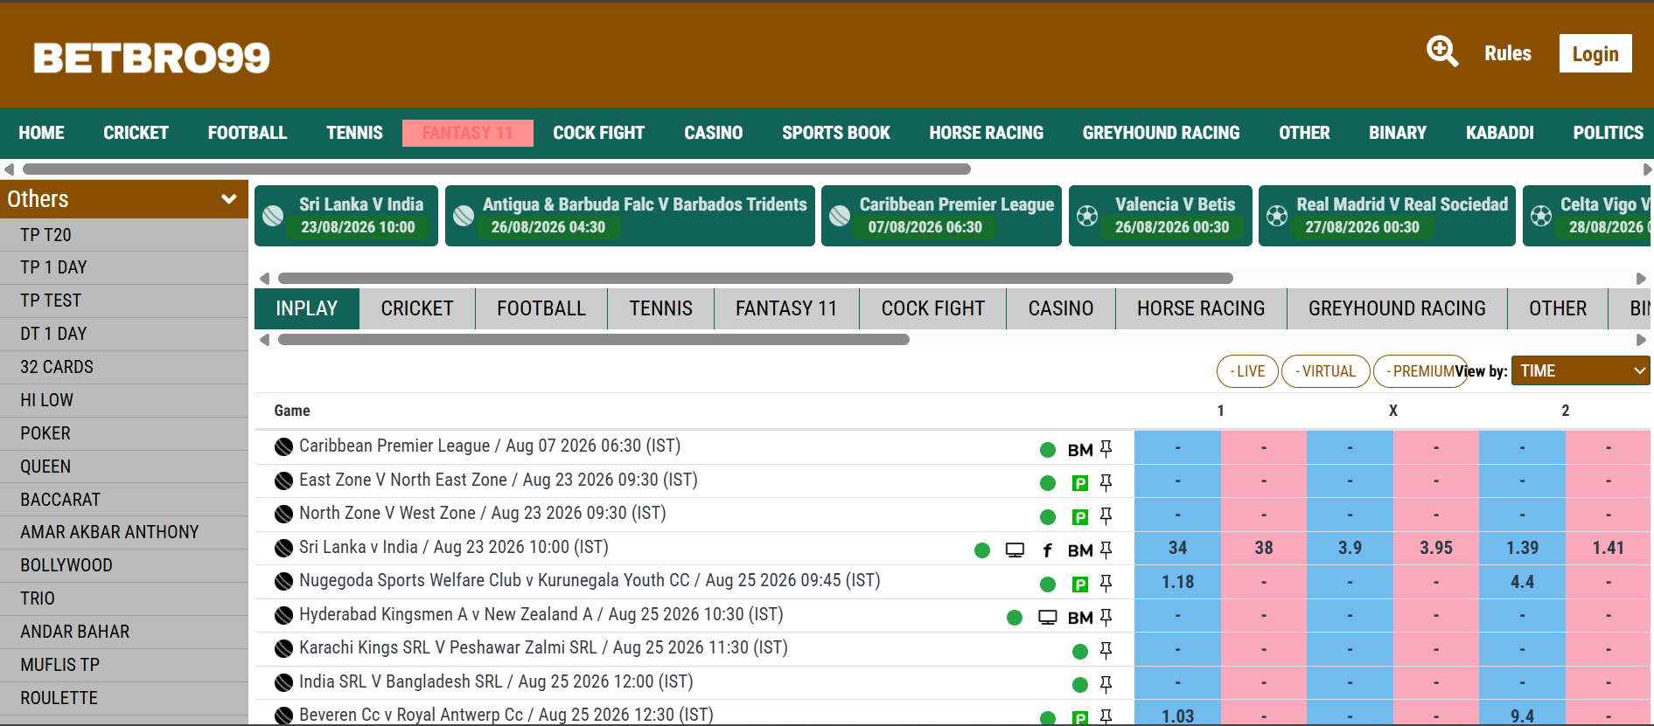
Task: Toggle the LIVE filter
Action: pos(1247,371)
